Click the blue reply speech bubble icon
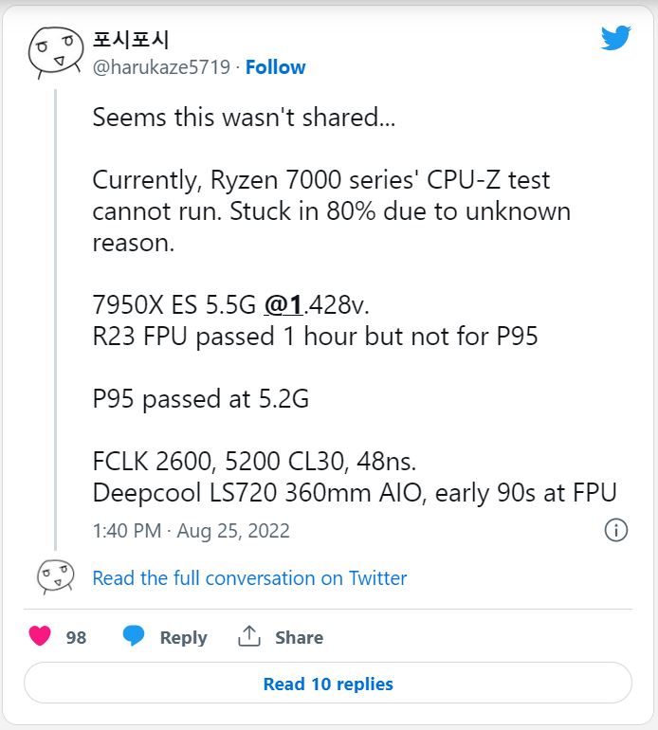Screen dimensions: 658x730 coord(134,637)
